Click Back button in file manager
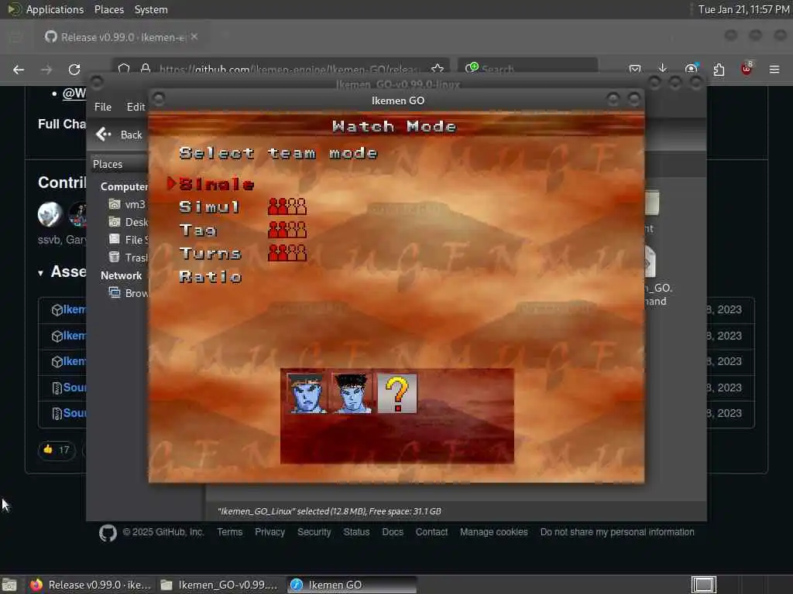This screenshot has height=594, width=793. 119,135
